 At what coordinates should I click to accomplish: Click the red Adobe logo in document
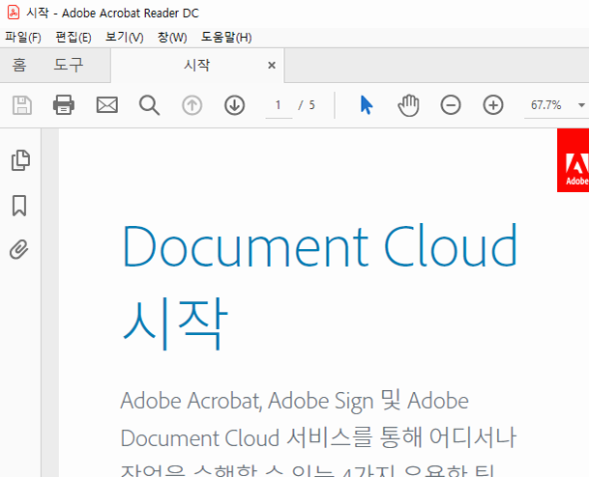pos(573,160)
